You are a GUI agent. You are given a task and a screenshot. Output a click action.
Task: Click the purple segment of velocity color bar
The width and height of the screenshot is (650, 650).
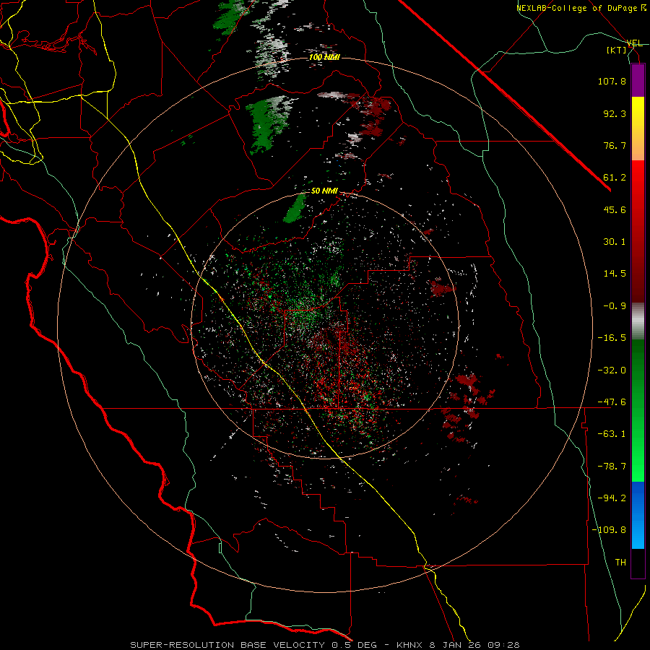(638, 80)
